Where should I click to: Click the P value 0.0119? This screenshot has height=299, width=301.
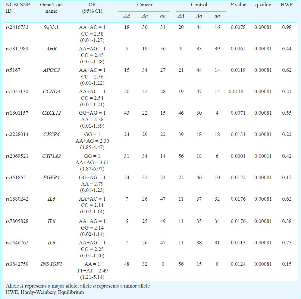coord(238,70)
